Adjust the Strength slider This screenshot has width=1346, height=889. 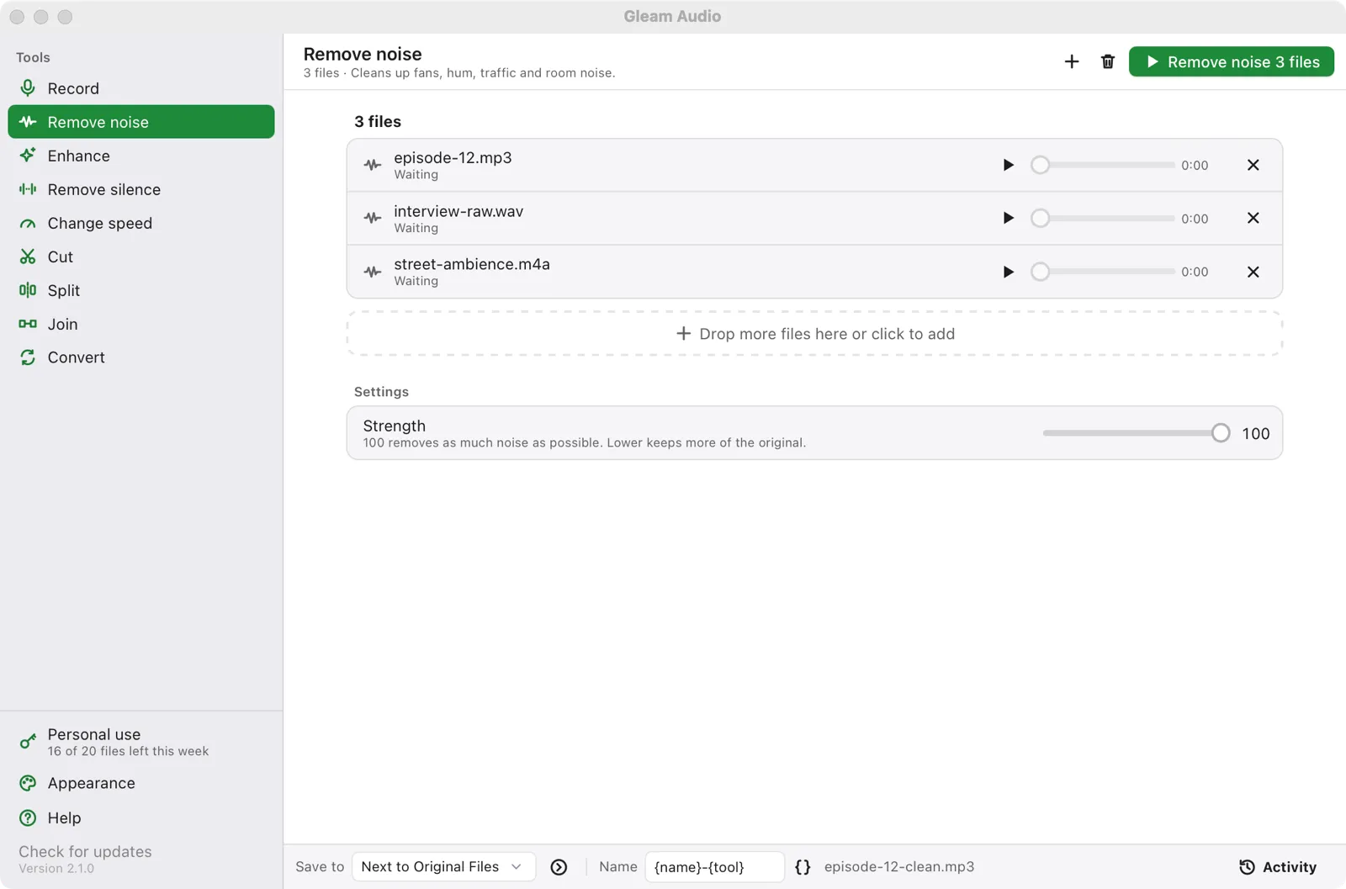(x=1137, y=433)
